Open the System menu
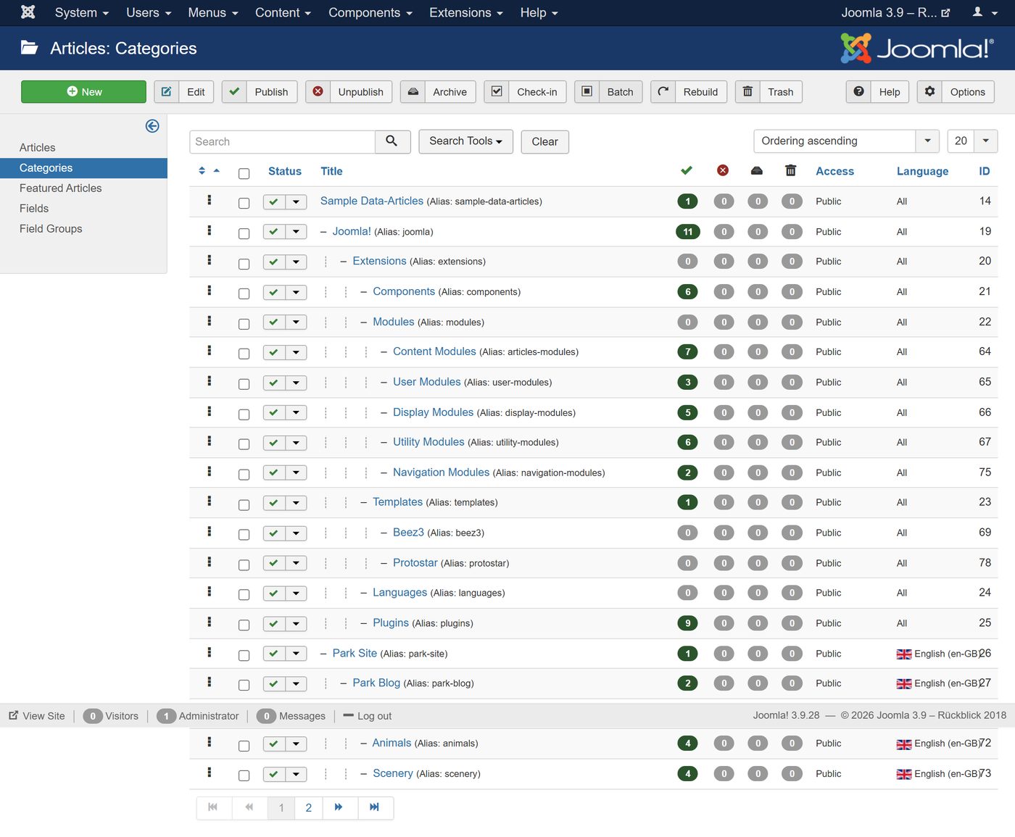The image size is (1015, 837). point(81,12)
